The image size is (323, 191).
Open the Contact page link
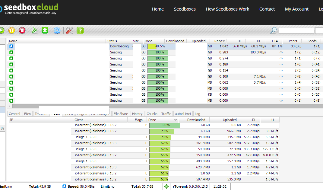(x=267, y=9)
